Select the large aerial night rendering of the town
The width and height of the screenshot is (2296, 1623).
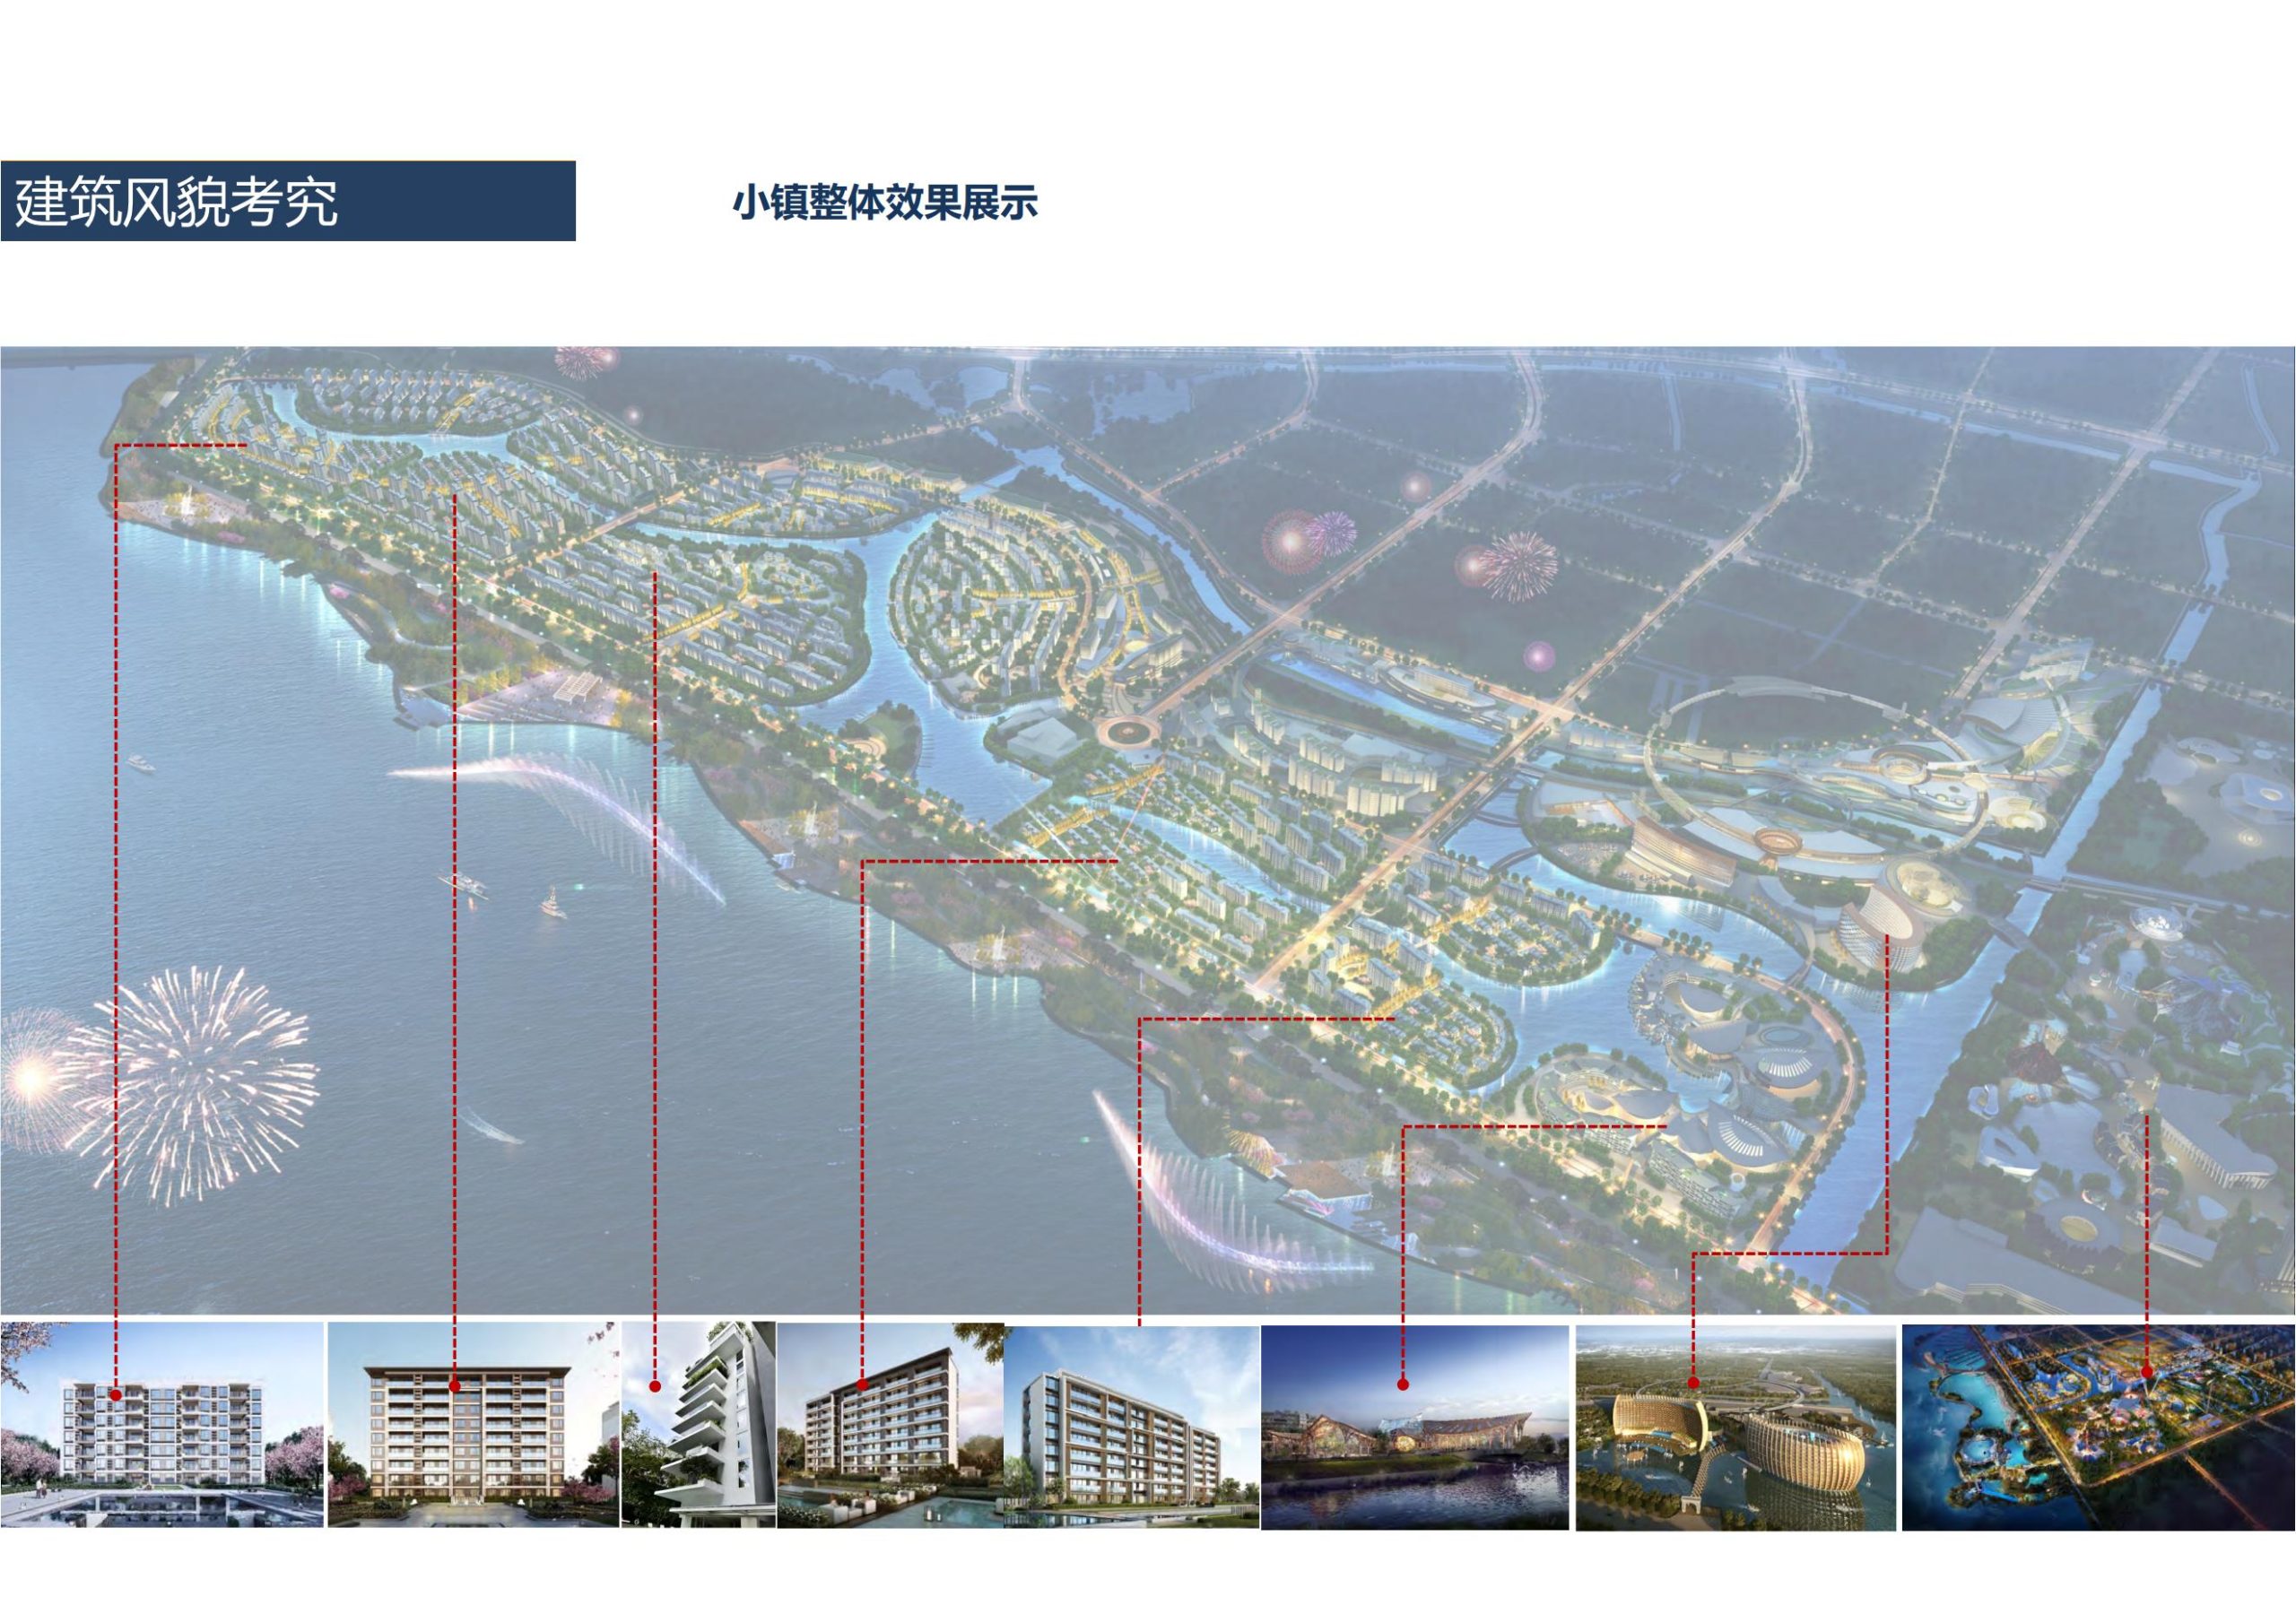1148,830
